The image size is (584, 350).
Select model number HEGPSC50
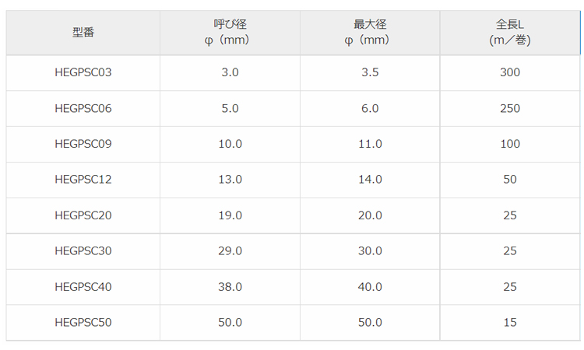[x=83, y=322]
